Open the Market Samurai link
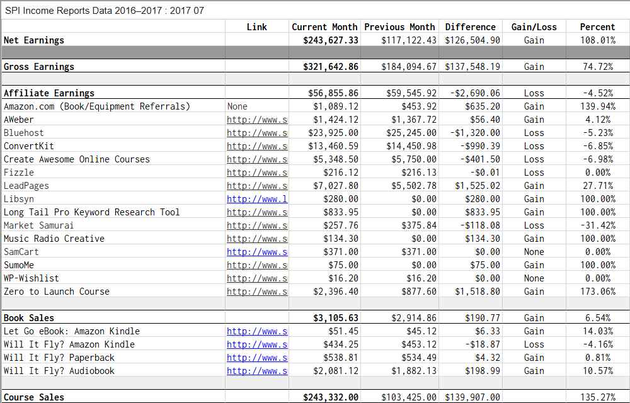The image size is (630, 403). click(257, 225)
